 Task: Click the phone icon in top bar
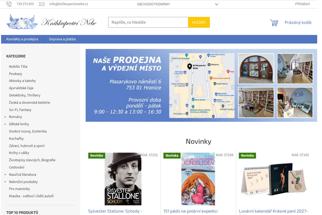tap(9, 4)
